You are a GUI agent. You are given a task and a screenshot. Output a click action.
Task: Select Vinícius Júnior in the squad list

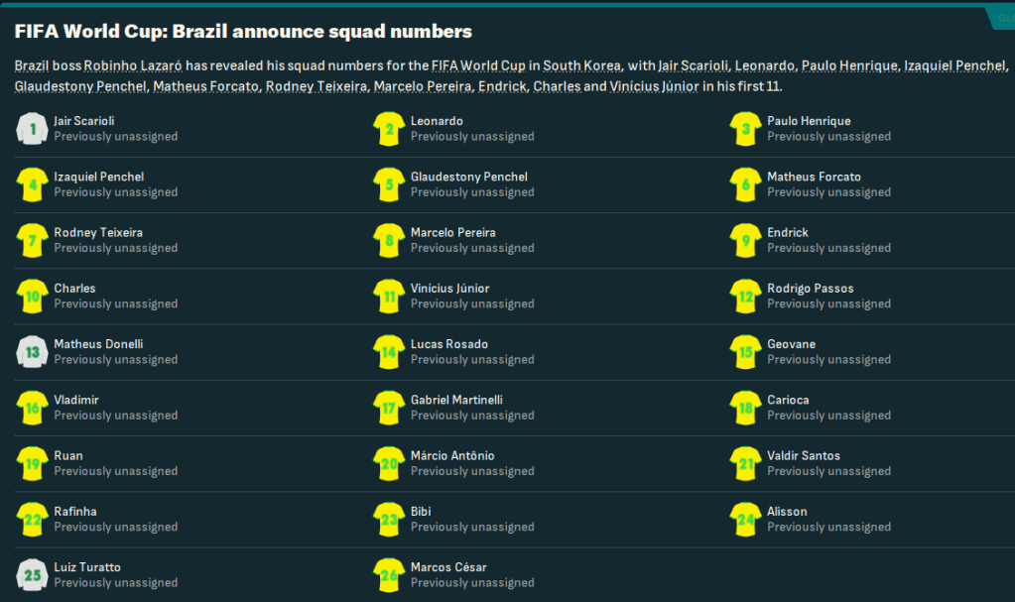[449, 289]
